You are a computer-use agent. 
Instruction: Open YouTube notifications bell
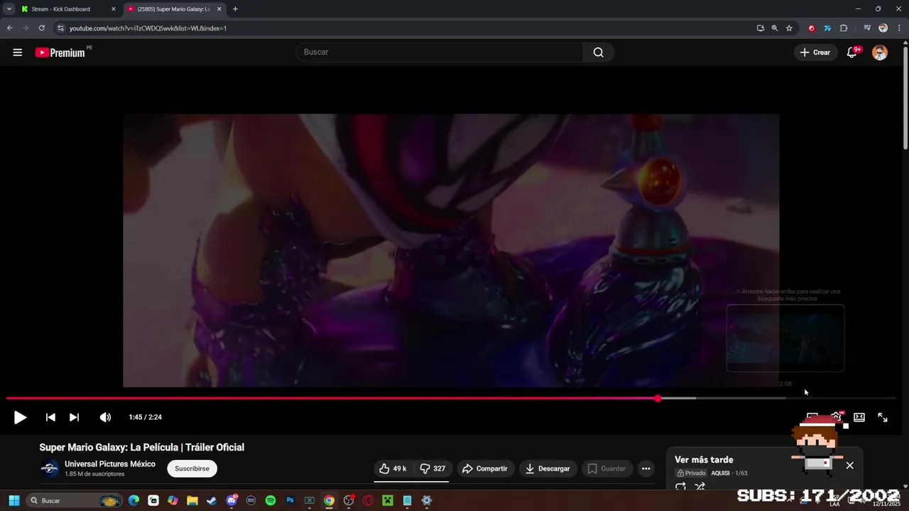pos(852,53)
